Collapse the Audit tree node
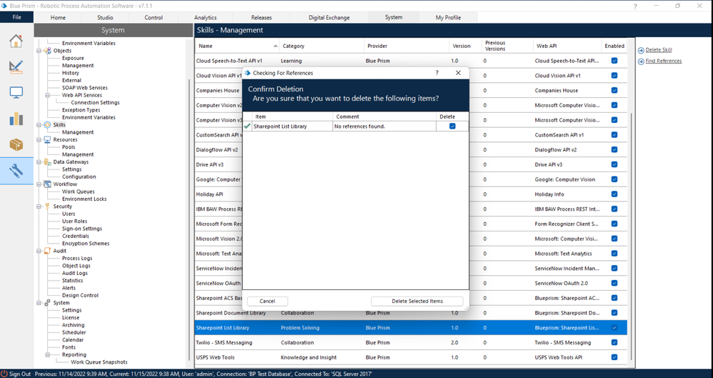 coord(39,251)
